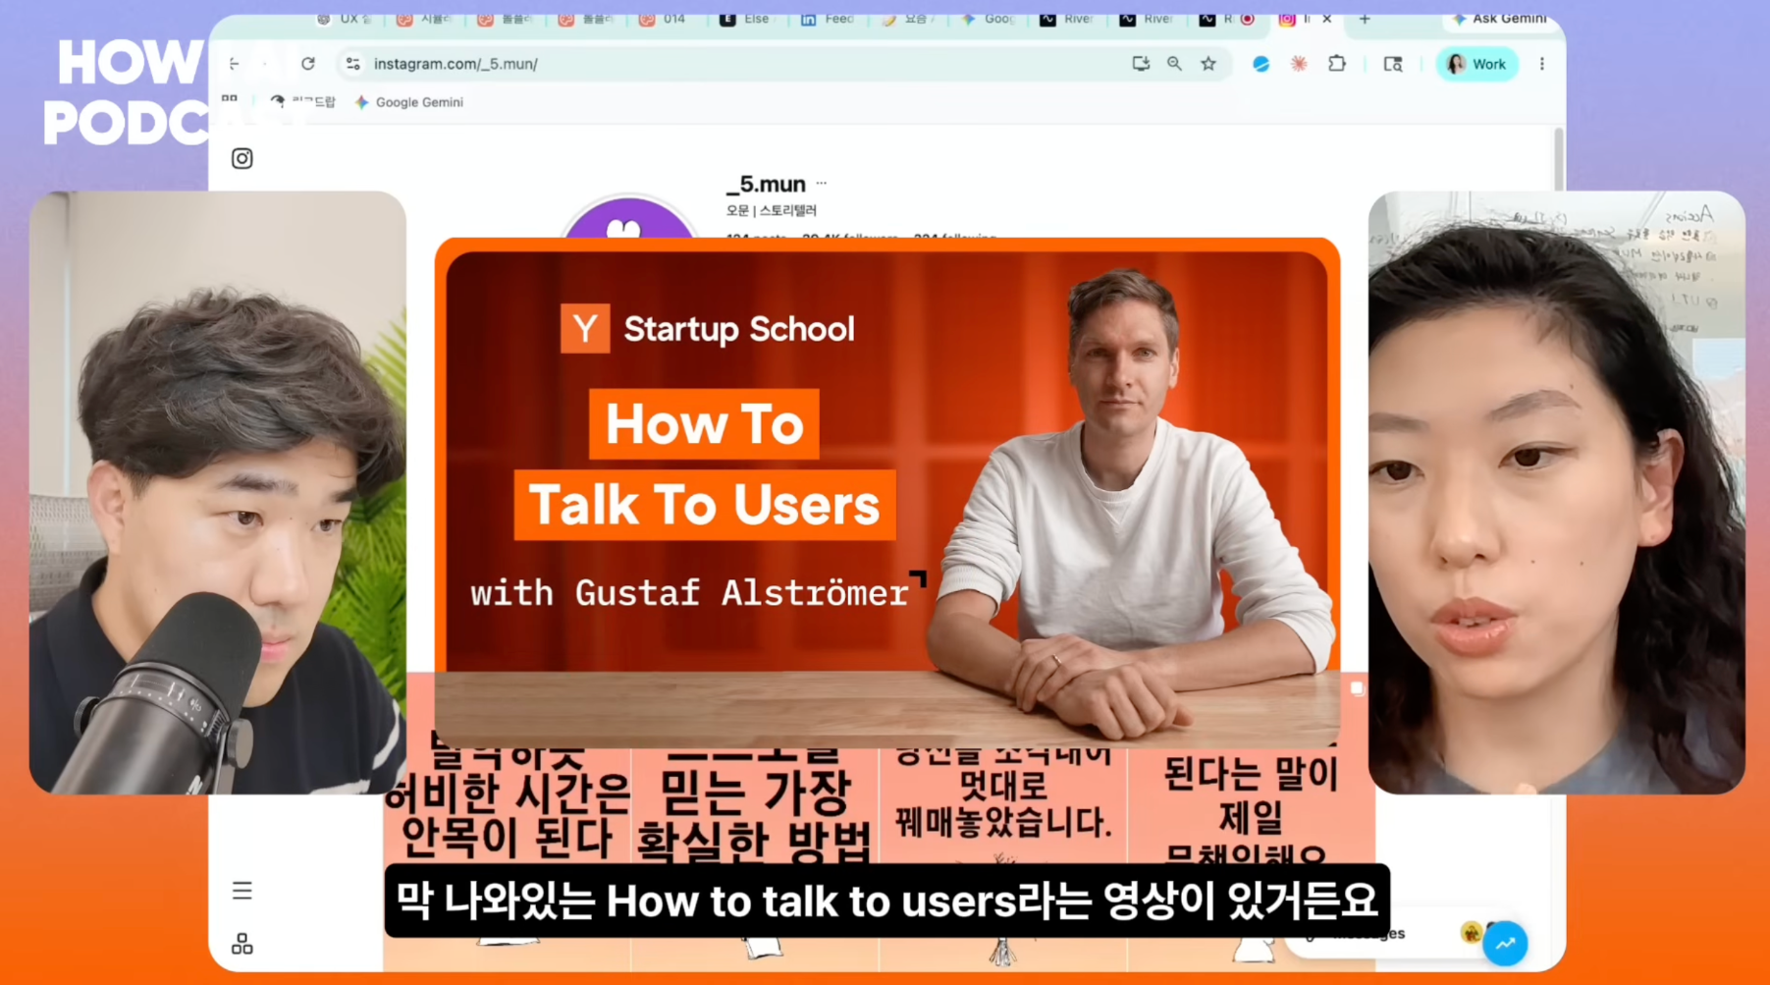Screen dimensions: 1770x985
Task: Switch to the Else tab
Action: [746, 19]
